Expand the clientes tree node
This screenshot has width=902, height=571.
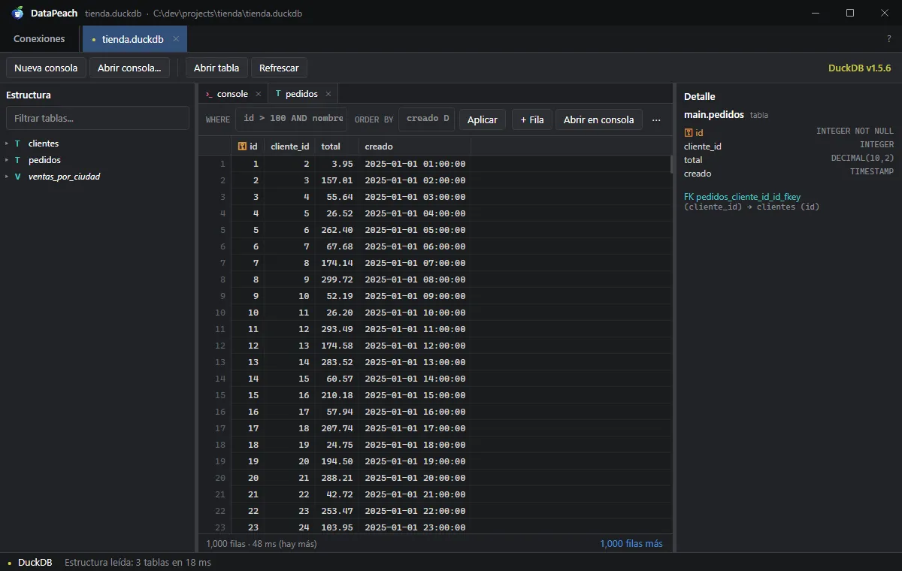[7, 144]
